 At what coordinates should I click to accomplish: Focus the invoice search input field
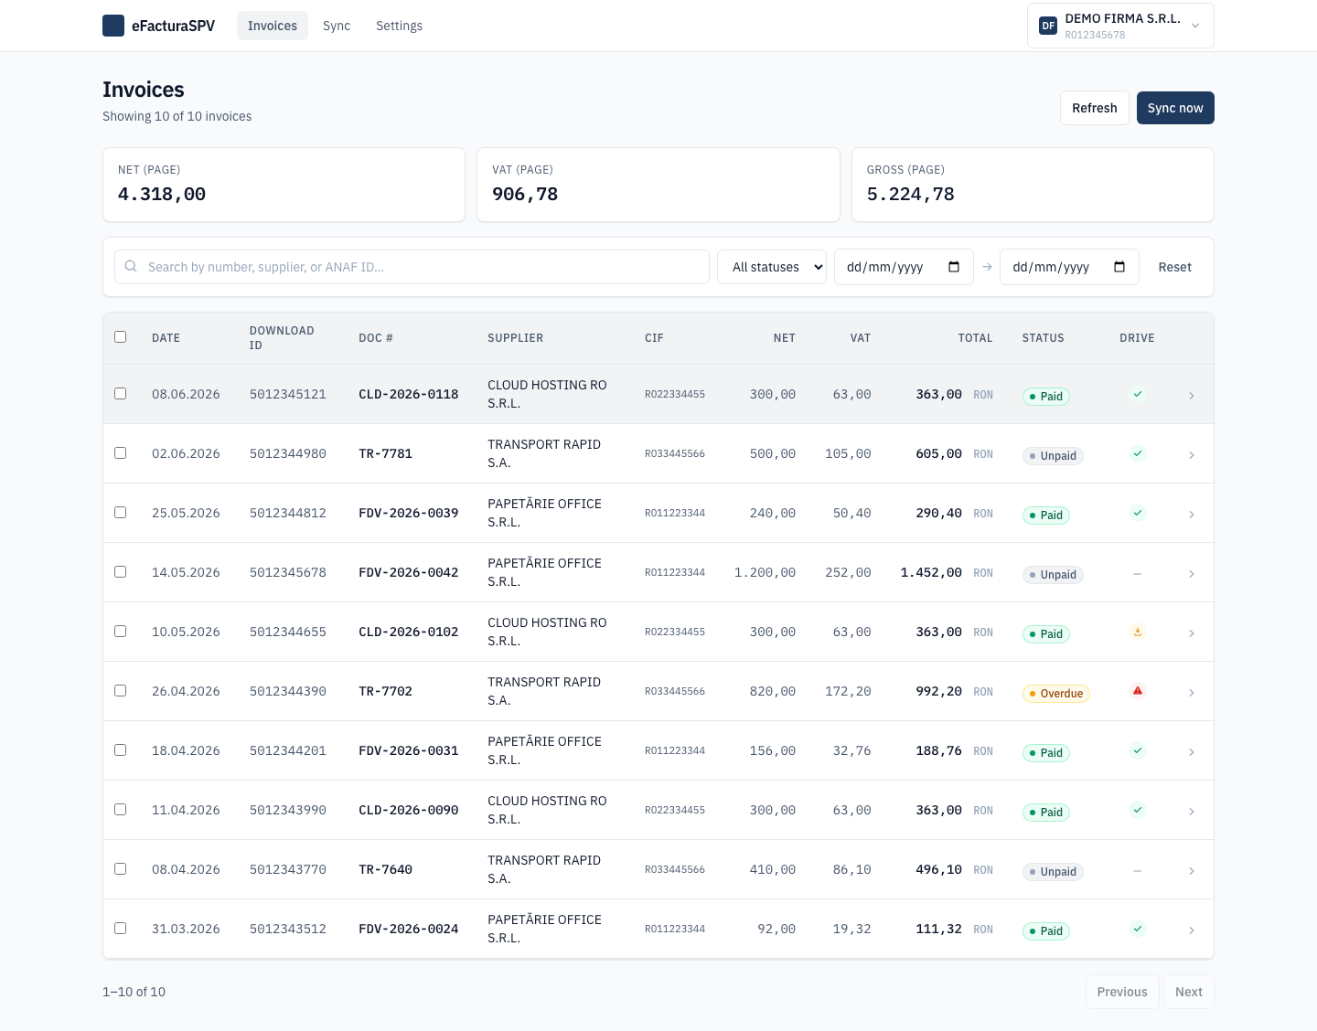[x=412, y=267]
